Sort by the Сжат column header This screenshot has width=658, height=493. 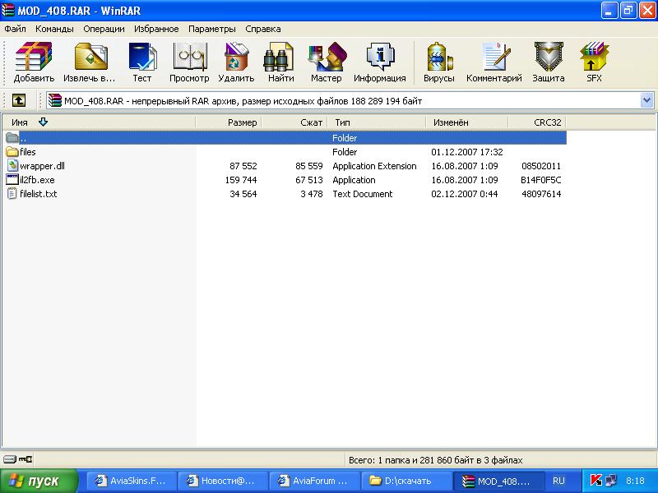tap(294, 122)
